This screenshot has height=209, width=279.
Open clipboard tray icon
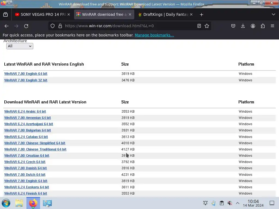(x=222, y=203)
